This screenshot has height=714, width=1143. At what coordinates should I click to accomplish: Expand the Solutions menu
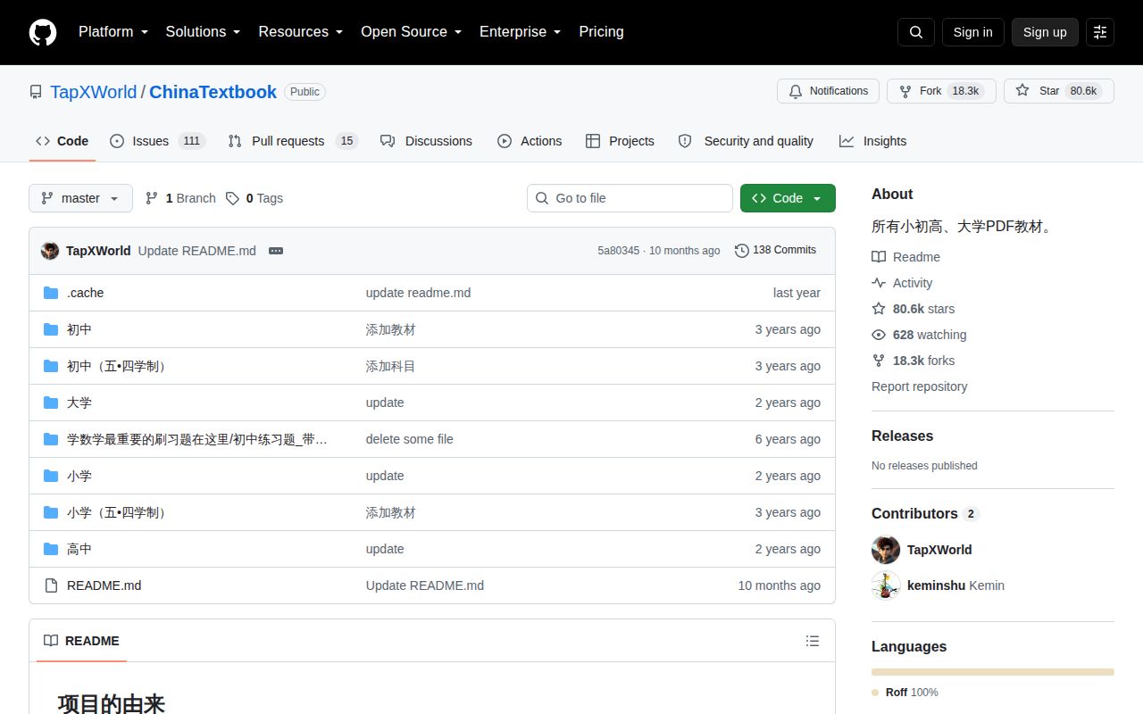coord(204,32)
